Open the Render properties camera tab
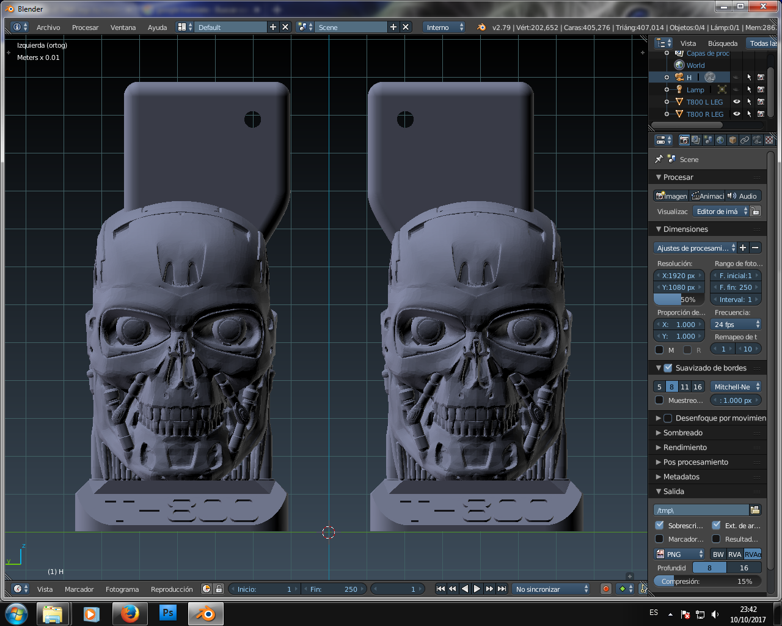 click(x=684, y=140)
